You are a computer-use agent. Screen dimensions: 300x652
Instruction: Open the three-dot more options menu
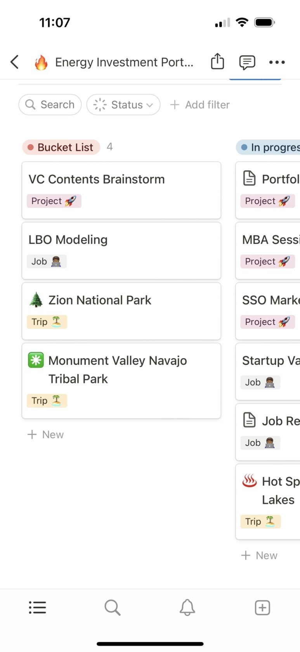click(x=277, y=62)
